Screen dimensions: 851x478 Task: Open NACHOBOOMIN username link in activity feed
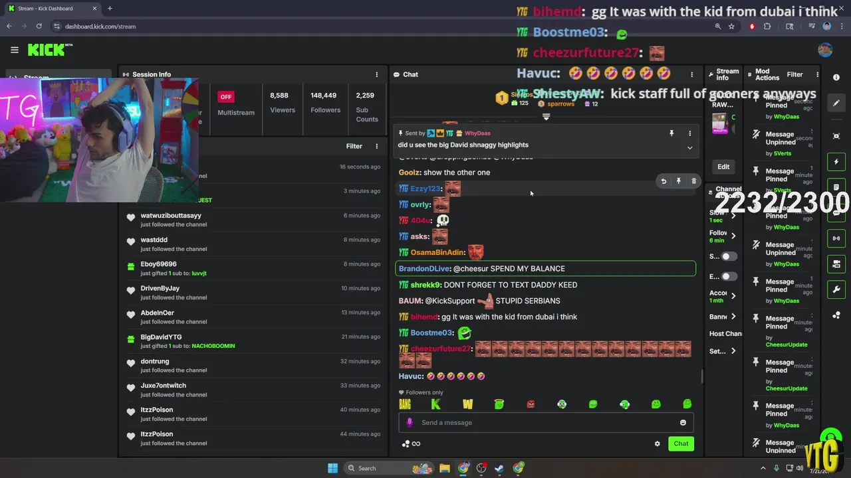(213, 346)
